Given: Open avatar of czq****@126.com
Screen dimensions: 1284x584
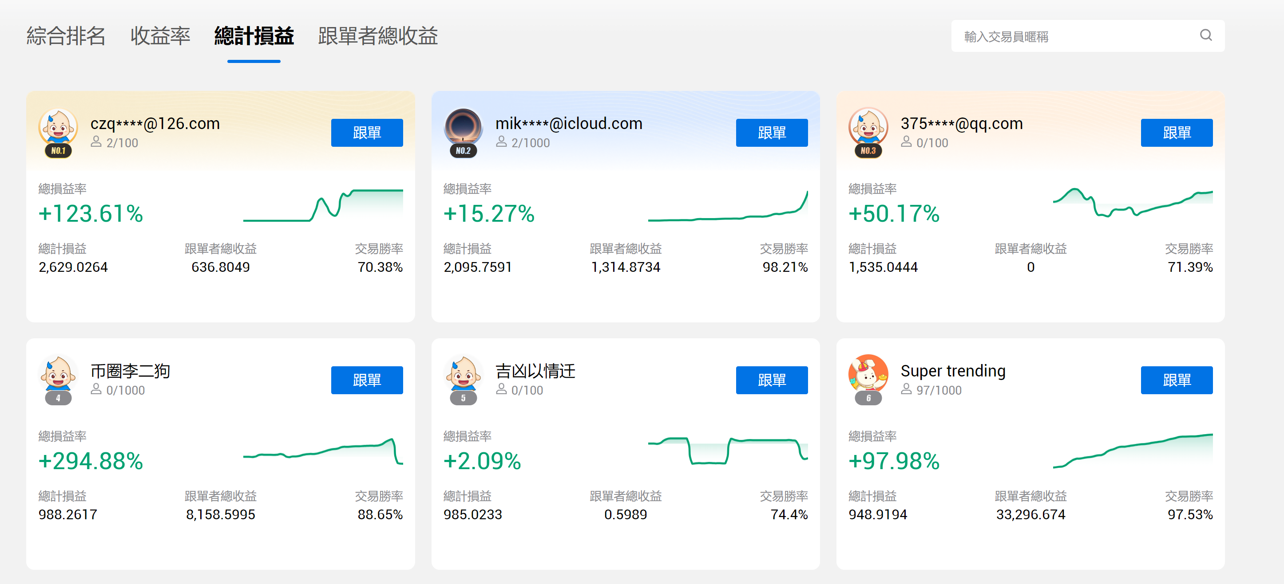Looking at the screenshot, I should 58,126.
